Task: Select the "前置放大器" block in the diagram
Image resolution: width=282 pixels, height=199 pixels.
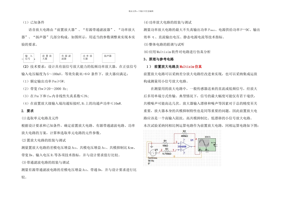Action: (47, 58)
